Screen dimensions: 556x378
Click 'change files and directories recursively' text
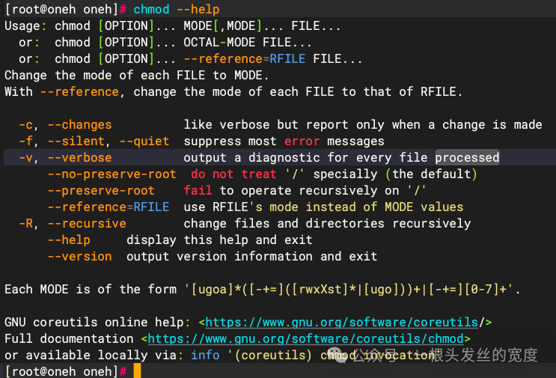[327, 223]
